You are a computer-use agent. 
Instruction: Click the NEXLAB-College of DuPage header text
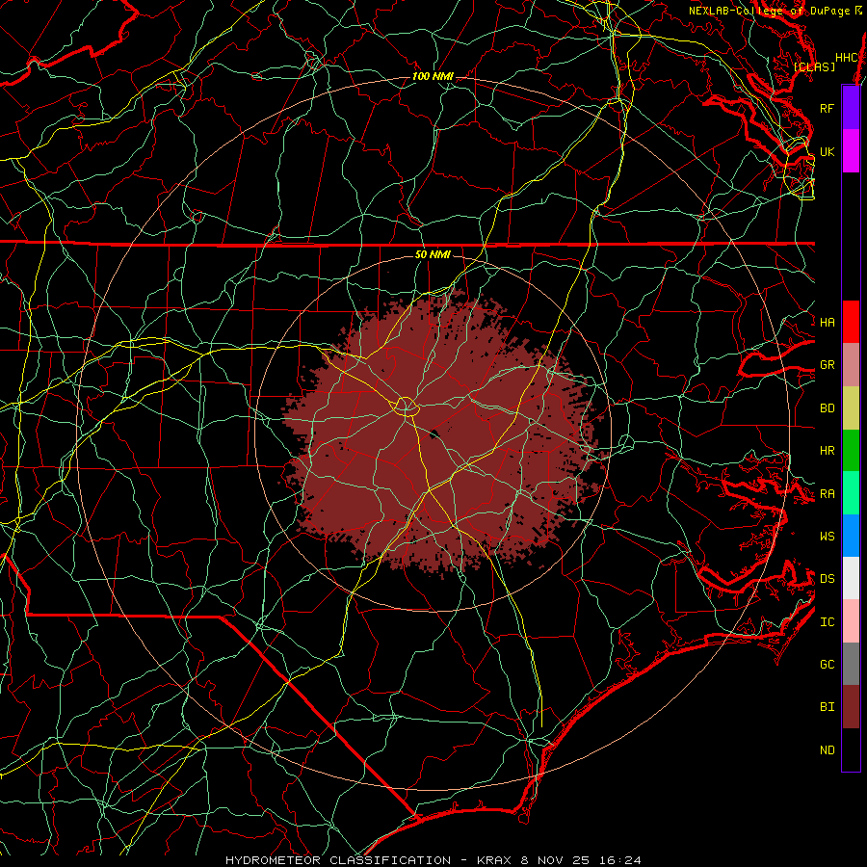pos(769,11)
